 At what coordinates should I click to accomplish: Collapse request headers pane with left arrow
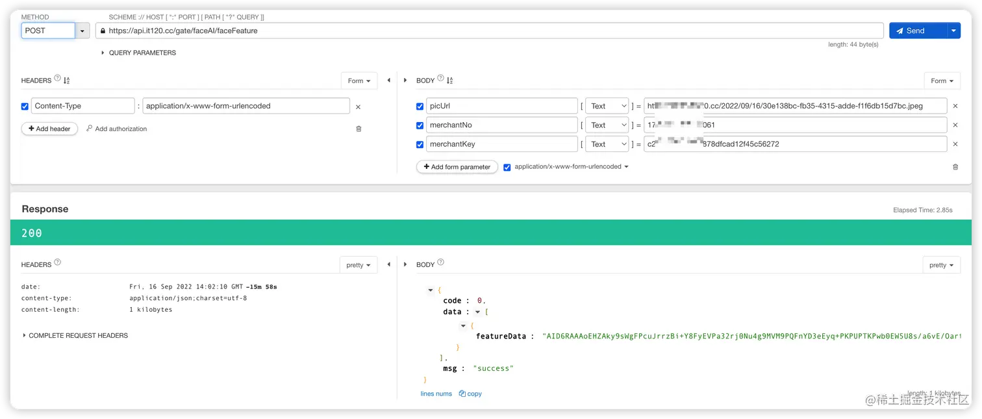(x=389, y=81)
